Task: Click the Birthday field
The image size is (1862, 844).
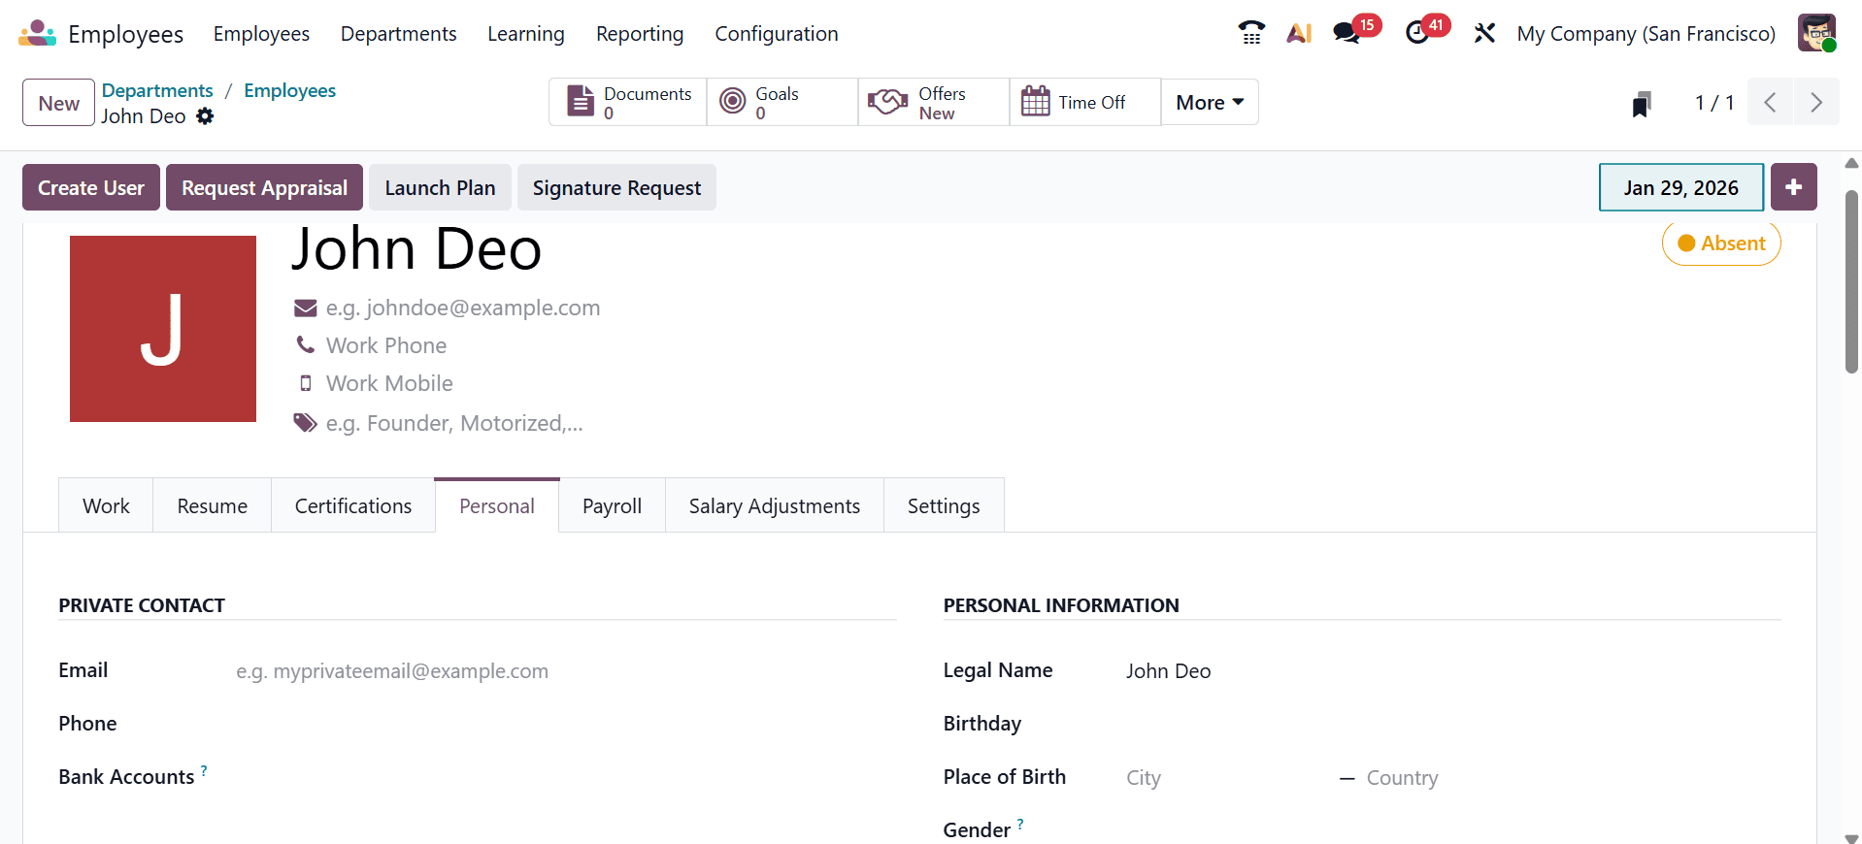Action: (1453, 724)
